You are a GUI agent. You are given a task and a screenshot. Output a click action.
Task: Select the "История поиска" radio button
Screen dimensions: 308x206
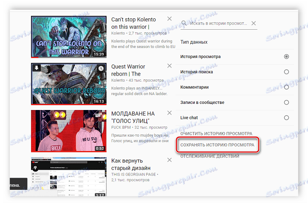[x=287, y=72]
